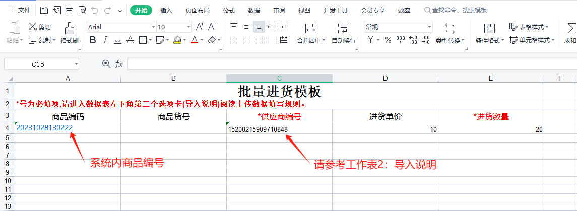Click the increase font size icon

pos(200,27)
